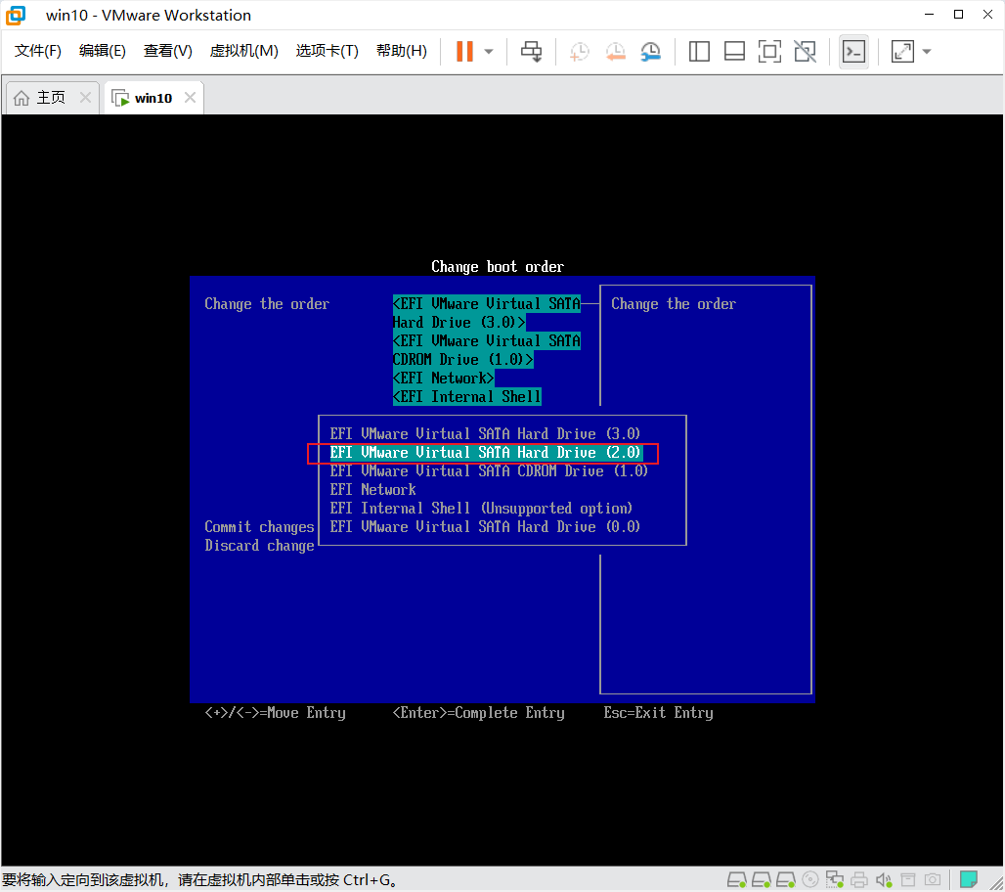Select popup entry SATA Hard Drive (0.0)
Viewport: 1005px width, 892px height.
[485, 527]
